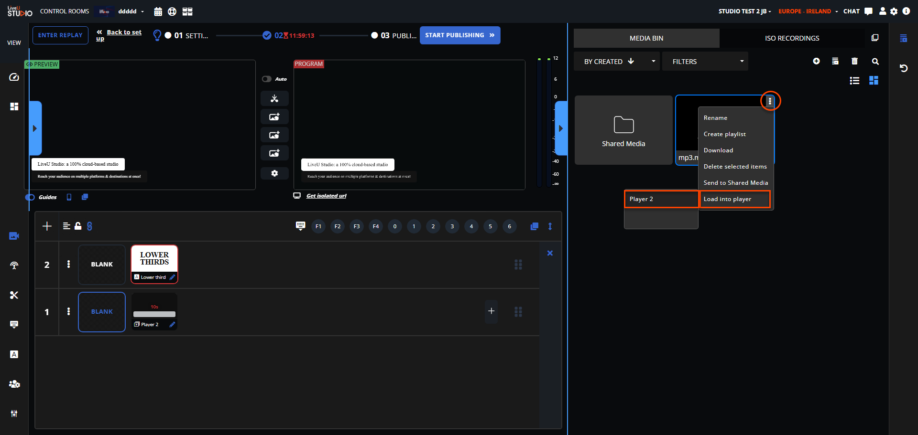This screenshot has height=435, width=918.
Task: Toggle the layer lock icon
Action: pos(78,226)
